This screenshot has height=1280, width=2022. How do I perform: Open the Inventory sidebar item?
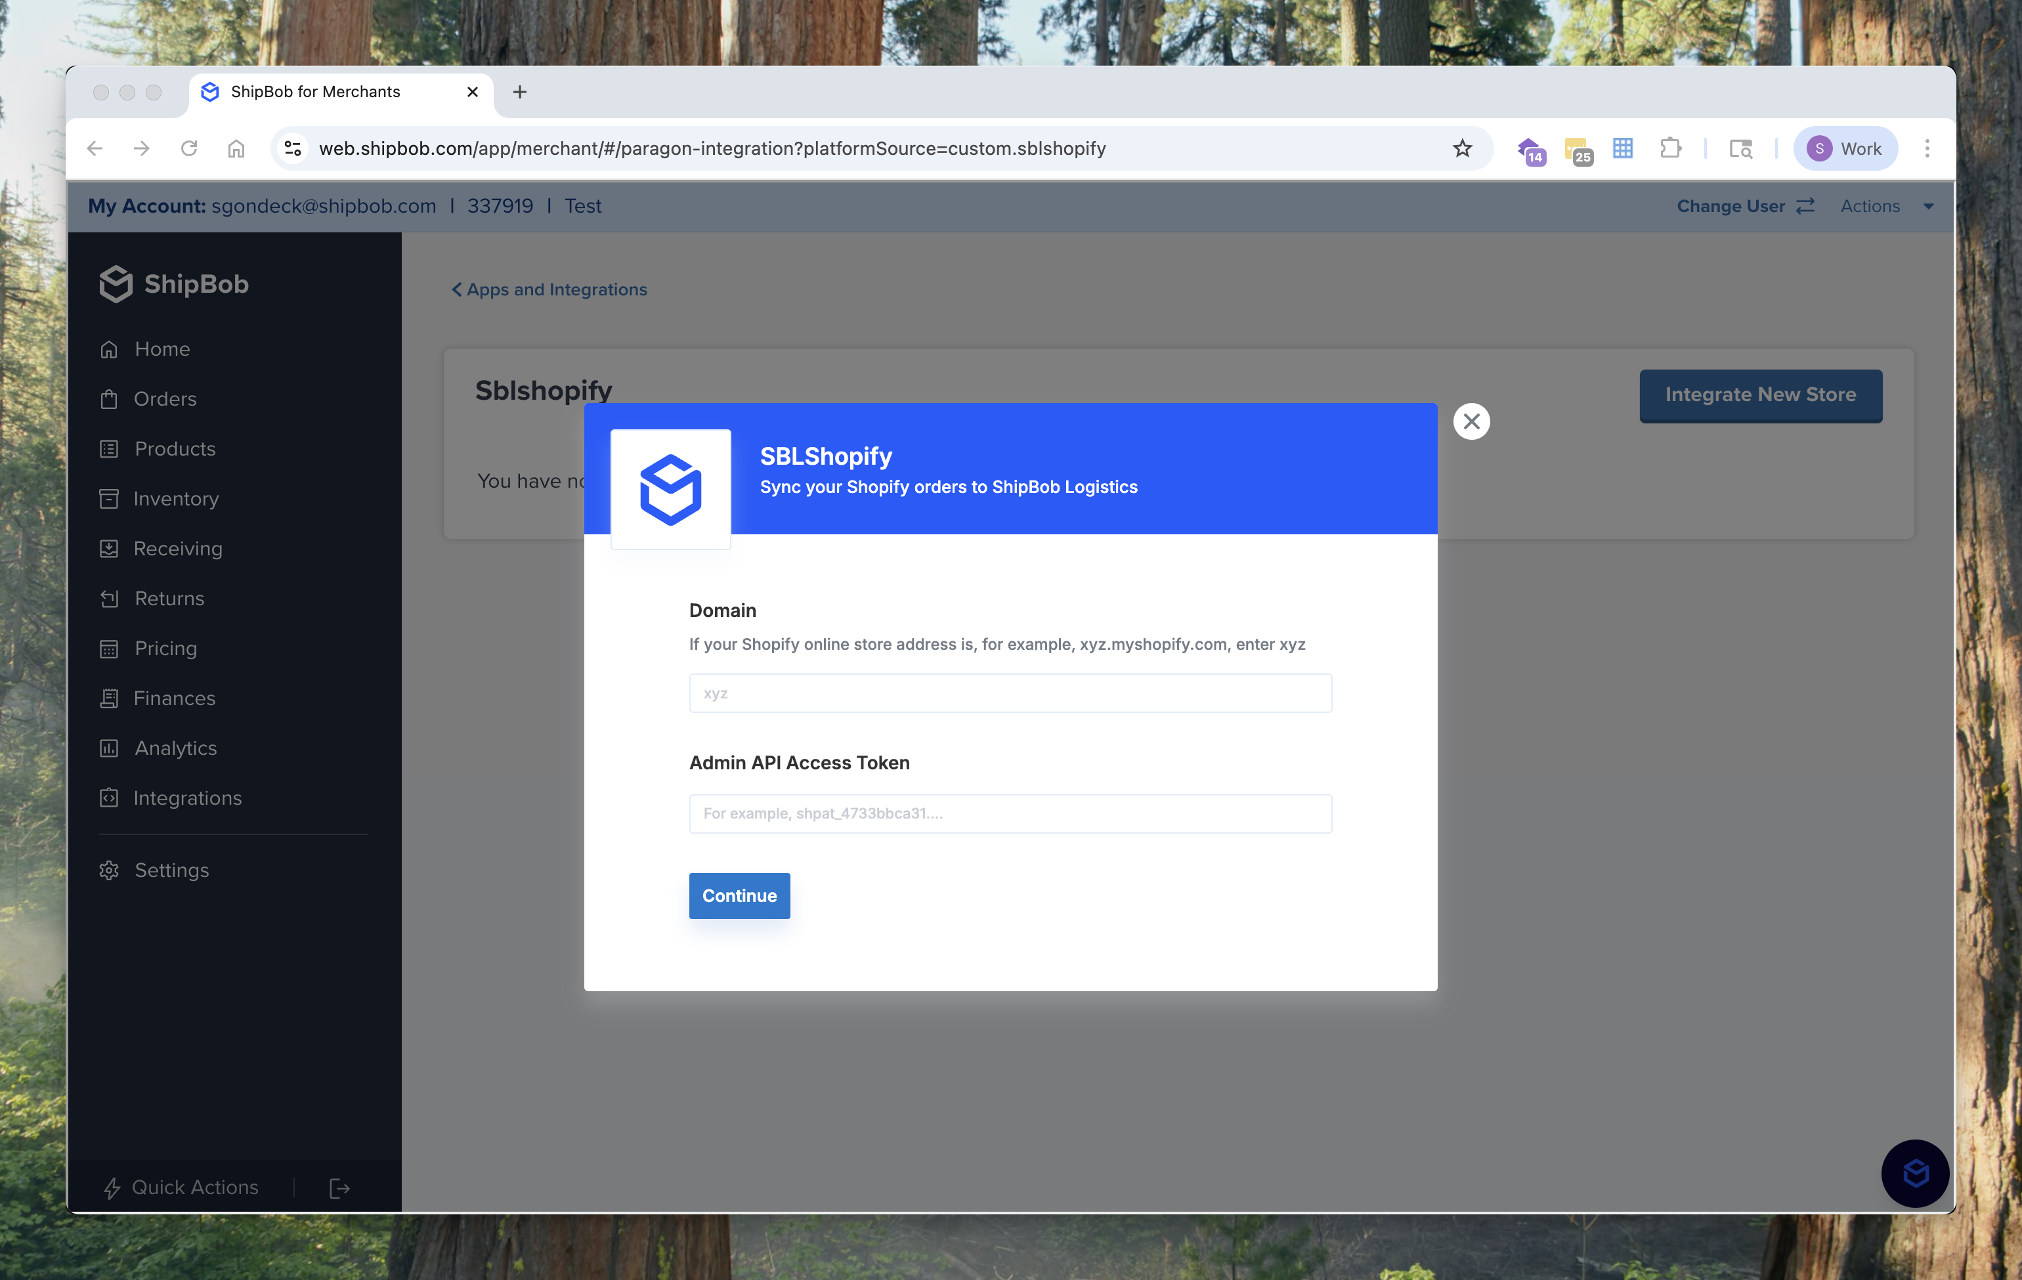click(175, 499)
